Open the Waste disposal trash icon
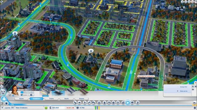Image resolution: width=197 pixels, height=110 pixels. coord(104,103)
